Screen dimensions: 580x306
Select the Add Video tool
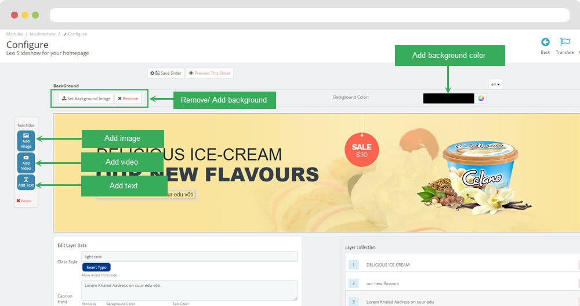[26, 163]
